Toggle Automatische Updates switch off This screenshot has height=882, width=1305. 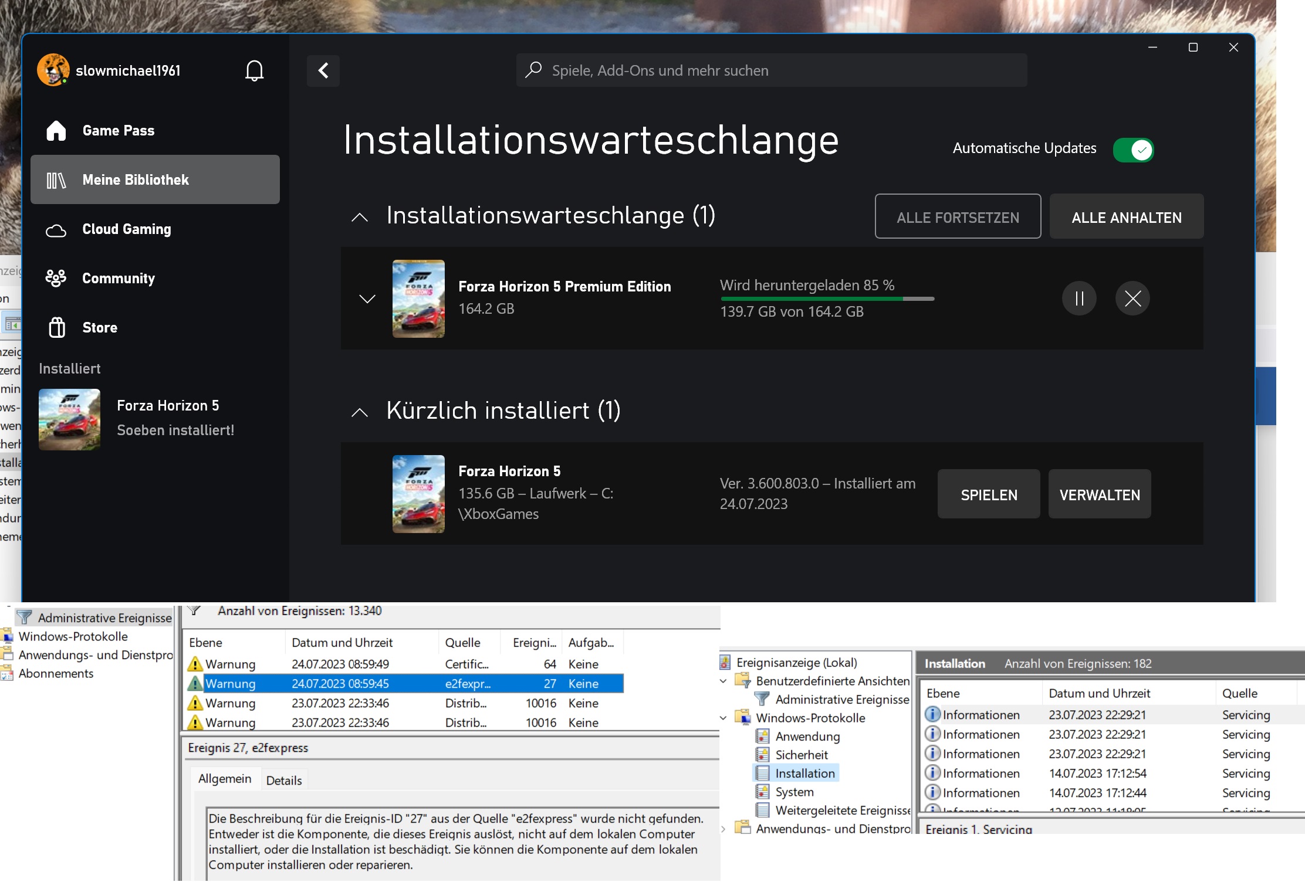(x=1133, y=150)
